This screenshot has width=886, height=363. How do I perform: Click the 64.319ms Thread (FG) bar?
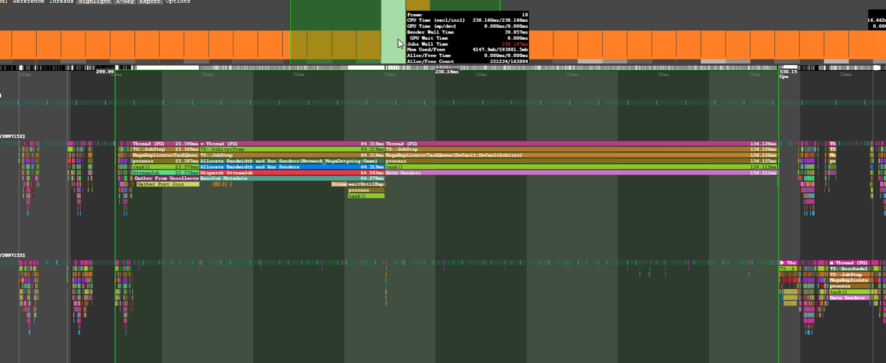(292, 144)
